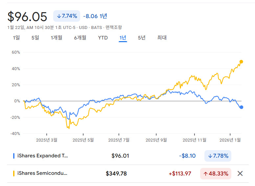Switch to the 5일 range tab
The image size is (255, 186).
click(35, 38)
